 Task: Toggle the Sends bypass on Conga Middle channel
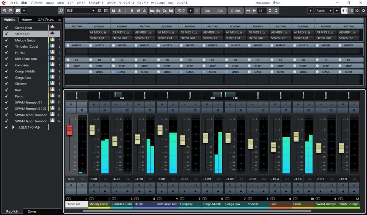(x=204, y=72)
